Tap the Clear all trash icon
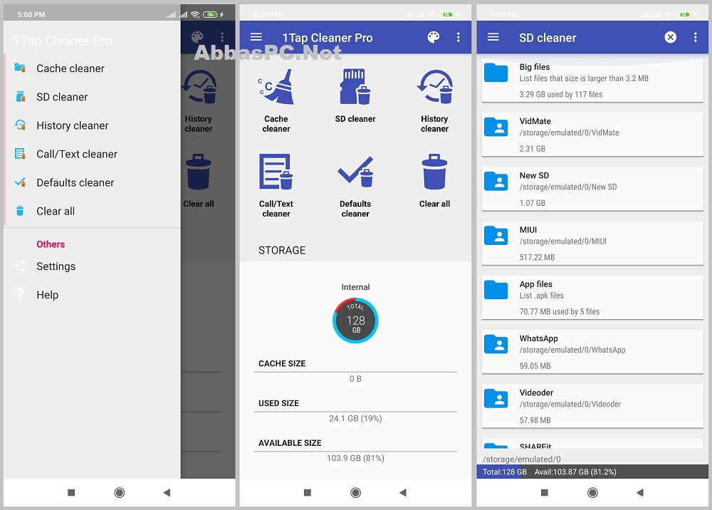The width and height of the screenshot is (712, 510). [434, 171]
